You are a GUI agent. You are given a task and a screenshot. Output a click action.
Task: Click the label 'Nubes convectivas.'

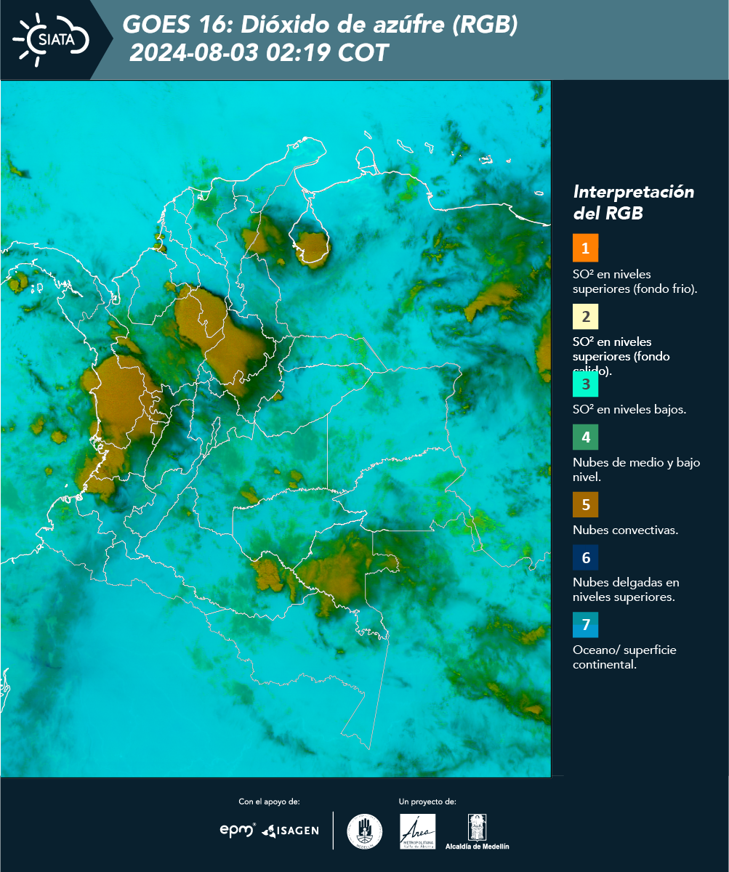625,530
